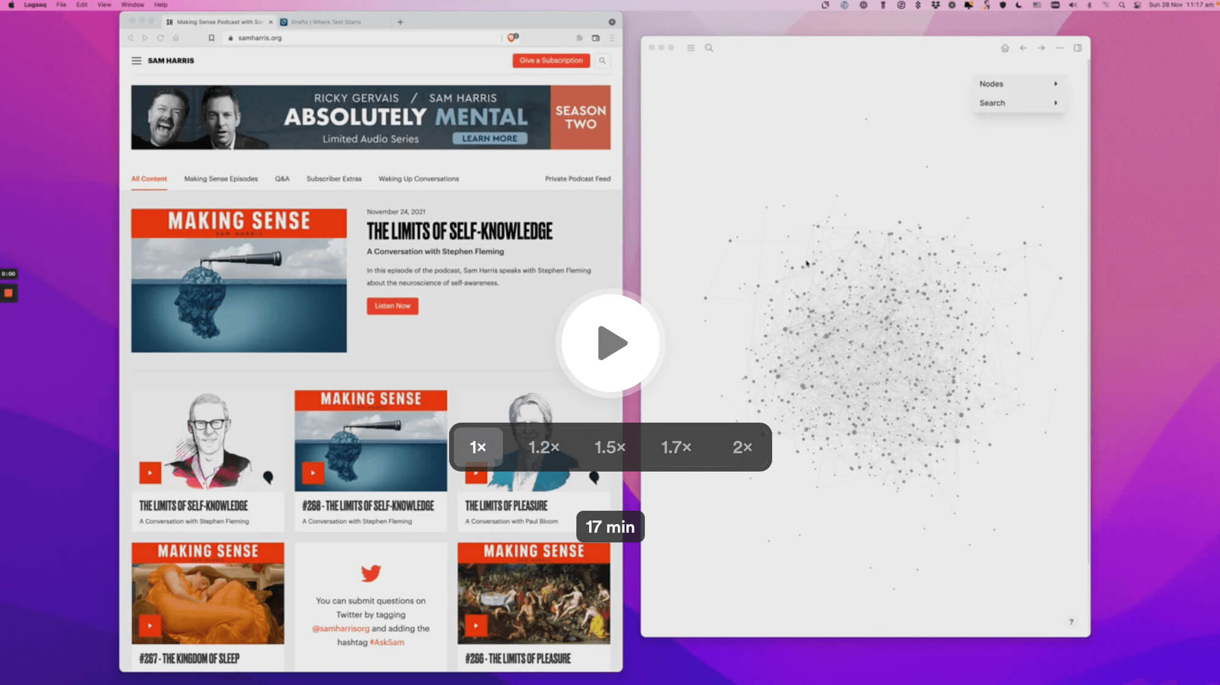The image size is (1220, 685).
Task: Play the Stephen Fleming portrait card episode
Action: [150, 473]
